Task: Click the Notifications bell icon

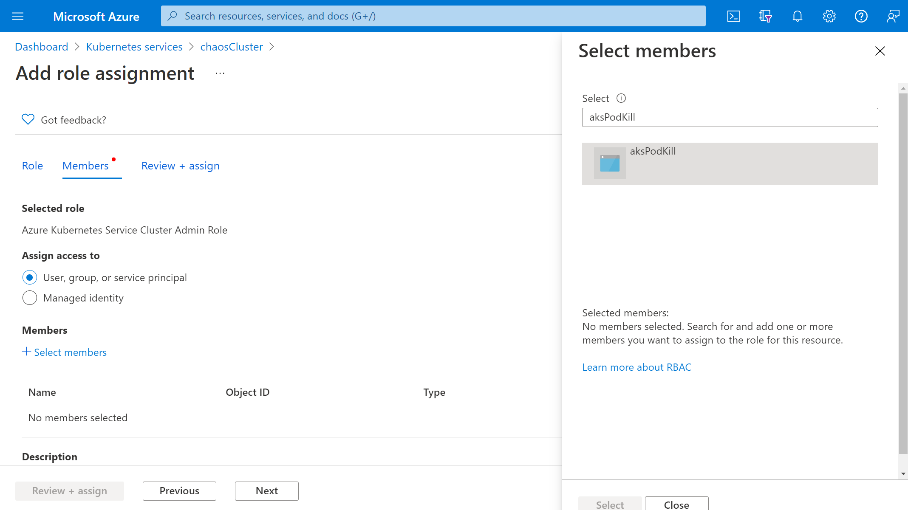Action: (x=797, y=16)
